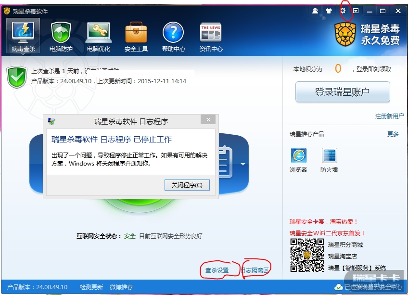Click the clipboard scan icon behind dialog
Image resolution: width=408 pixels, height=295 pixels.
point(226,162)
